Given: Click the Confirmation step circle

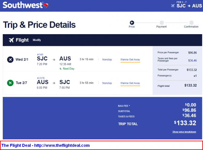Looking at the screenshot, I should click(x=191, y=23).
